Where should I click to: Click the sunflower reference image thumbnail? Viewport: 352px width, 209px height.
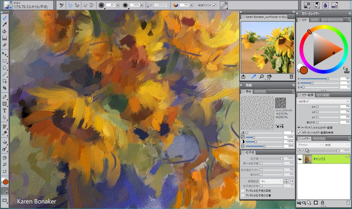coord(267,47)
